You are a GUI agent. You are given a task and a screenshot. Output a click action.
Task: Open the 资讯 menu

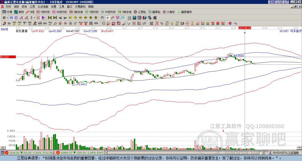24,7
